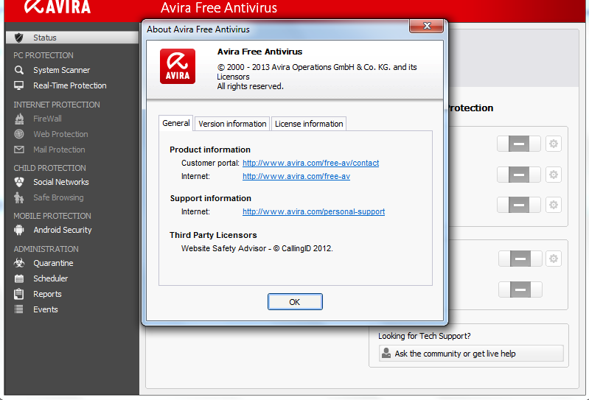
Task: Open FireWall section
Action: click(x=47, y=119)
